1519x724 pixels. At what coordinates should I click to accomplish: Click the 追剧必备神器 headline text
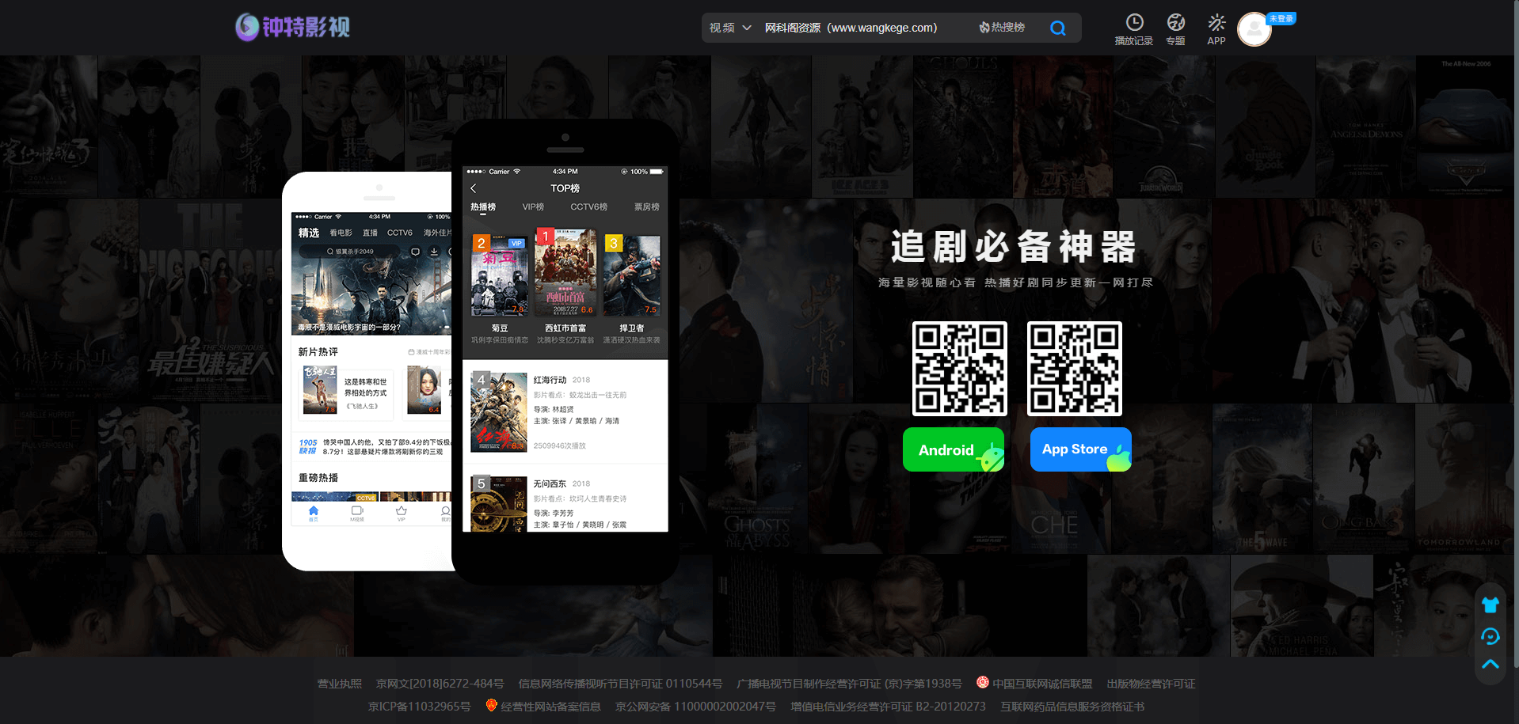(1015, 247)
